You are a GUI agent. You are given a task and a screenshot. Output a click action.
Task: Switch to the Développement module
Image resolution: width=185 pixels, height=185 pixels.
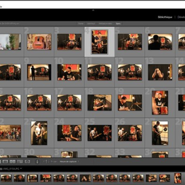tap(182, 17)
